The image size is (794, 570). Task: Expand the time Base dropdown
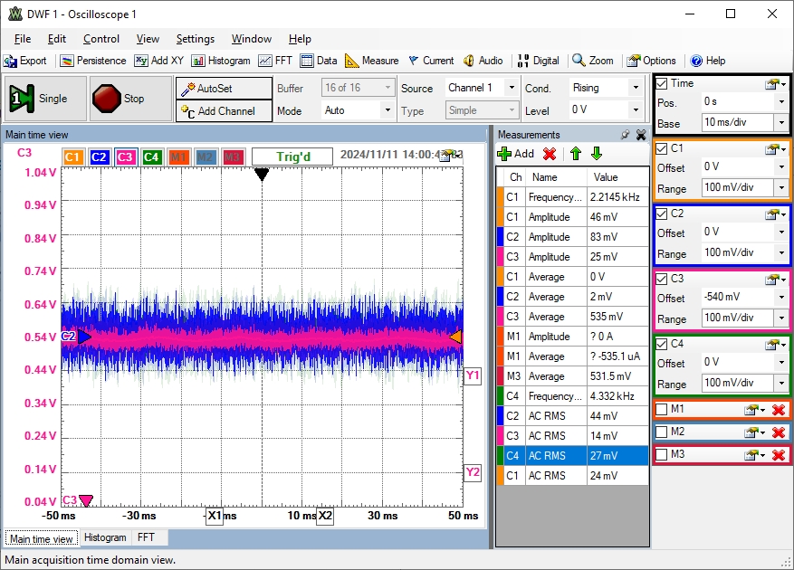coord(780,123)
